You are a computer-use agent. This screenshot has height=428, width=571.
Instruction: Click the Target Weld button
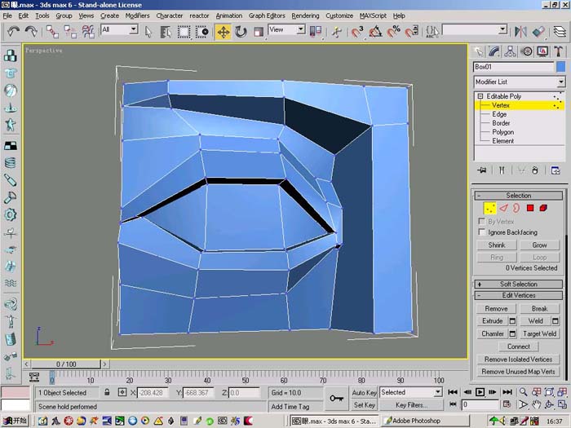[540, 333]
